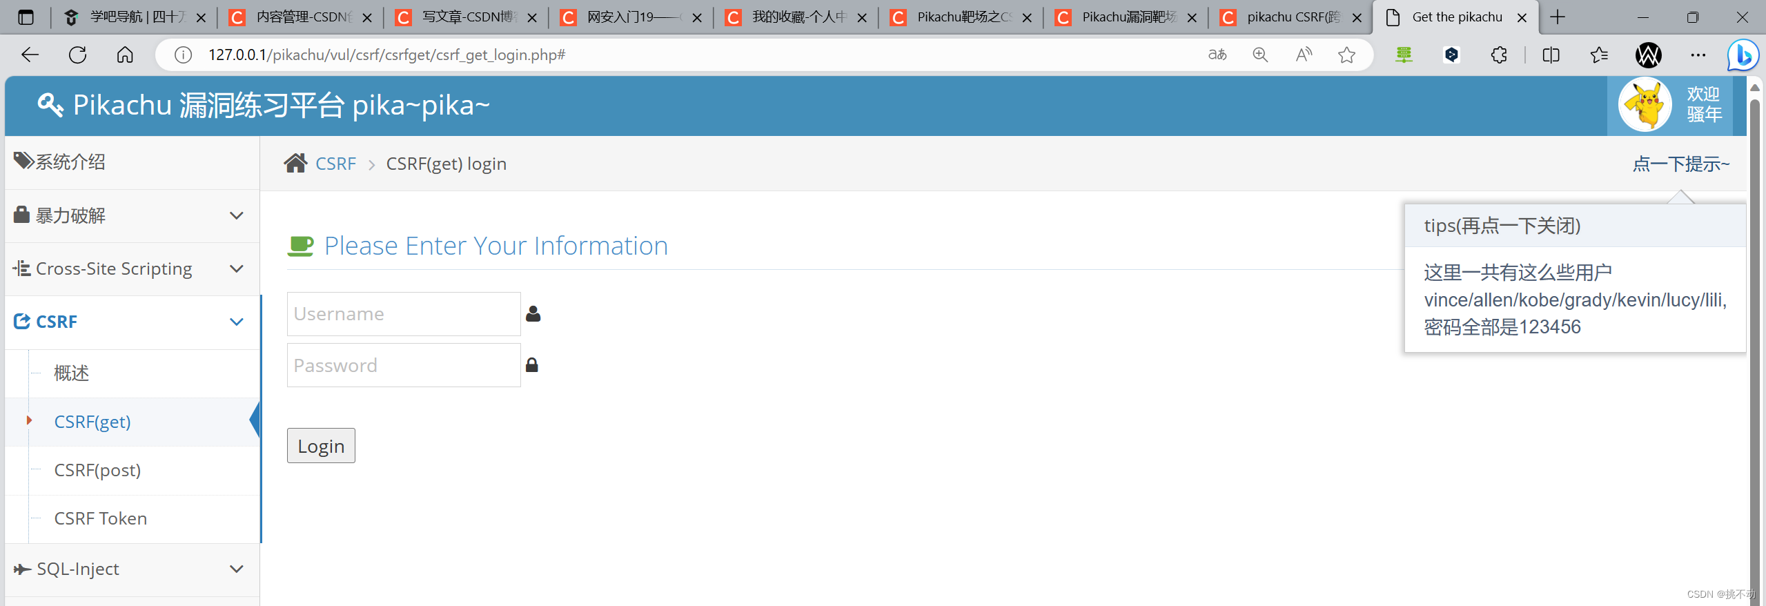Click the Login button
The height and width of the screenshot is (606, 1766).
321,446
